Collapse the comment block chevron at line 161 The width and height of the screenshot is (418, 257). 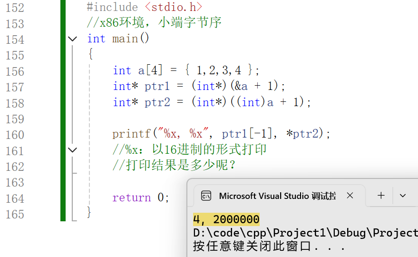[72, 150]
